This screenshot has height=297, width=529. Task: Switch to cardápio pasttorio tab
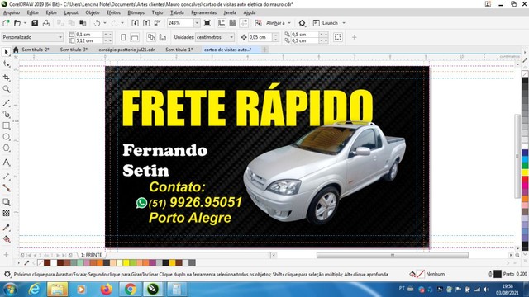point(126,49)
